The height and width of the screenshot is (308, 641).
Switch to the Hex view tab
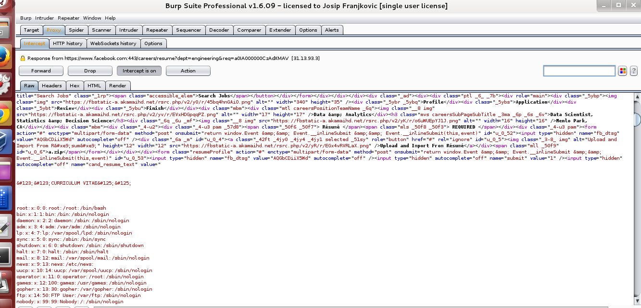tap(75, 85)
